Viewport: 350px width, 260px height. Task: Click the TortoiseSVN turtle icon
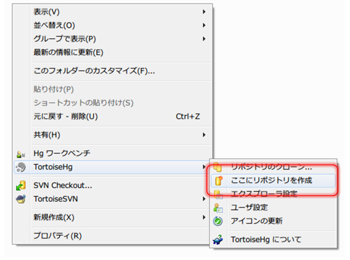(x=21, y=199)
